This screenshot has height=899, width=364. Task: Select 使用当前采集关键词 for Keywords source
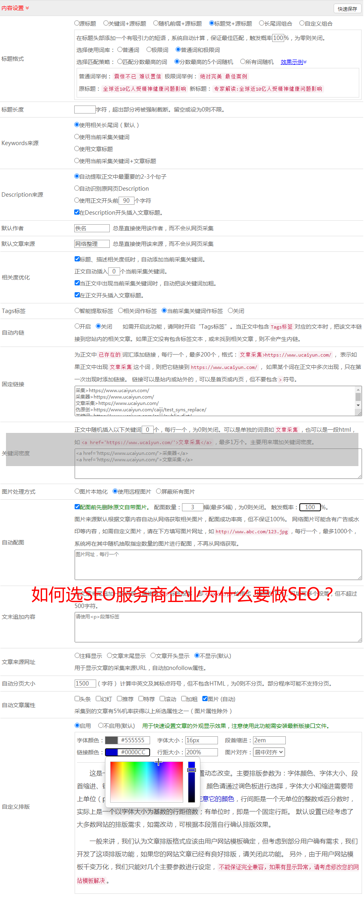click(x=77, y=137)
